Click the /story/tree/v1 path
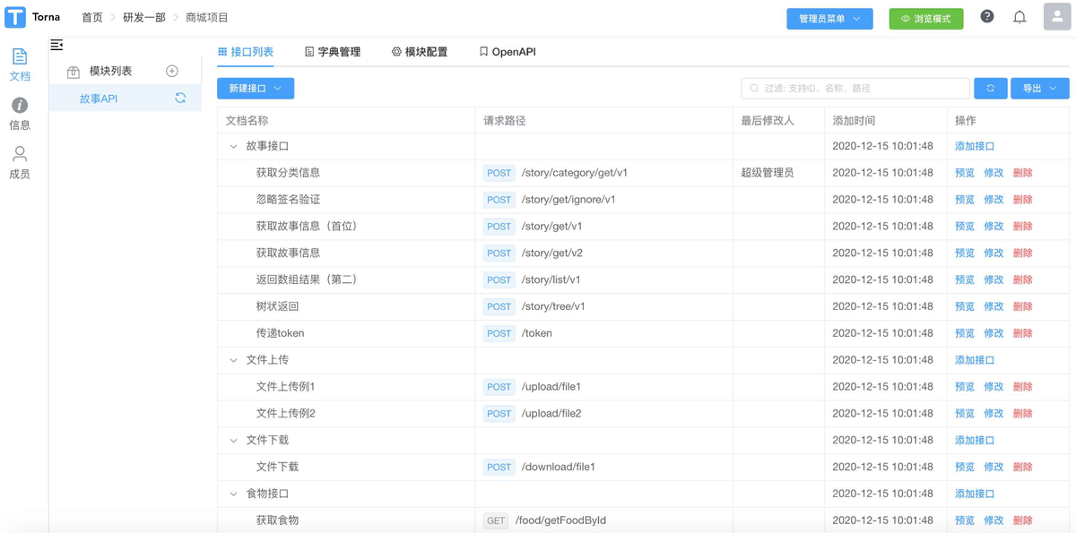This screenshot has width=1076, height=533. (553, 306)
